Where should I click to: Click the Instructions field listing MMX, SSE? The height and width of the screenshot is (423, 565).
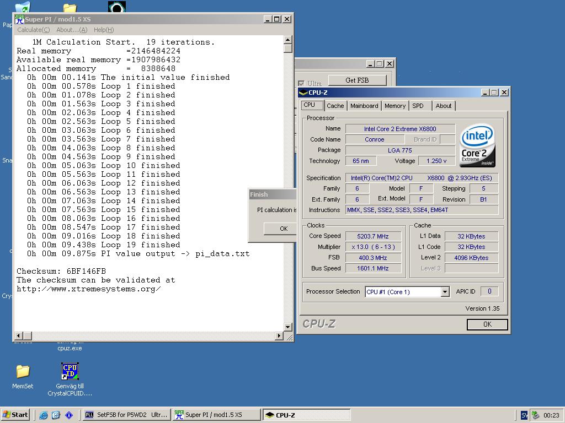tap(422, 210)
